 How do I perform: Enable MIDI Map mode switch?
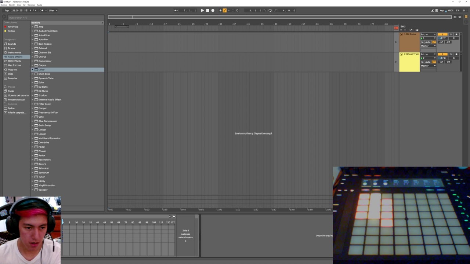click(450, 10)
